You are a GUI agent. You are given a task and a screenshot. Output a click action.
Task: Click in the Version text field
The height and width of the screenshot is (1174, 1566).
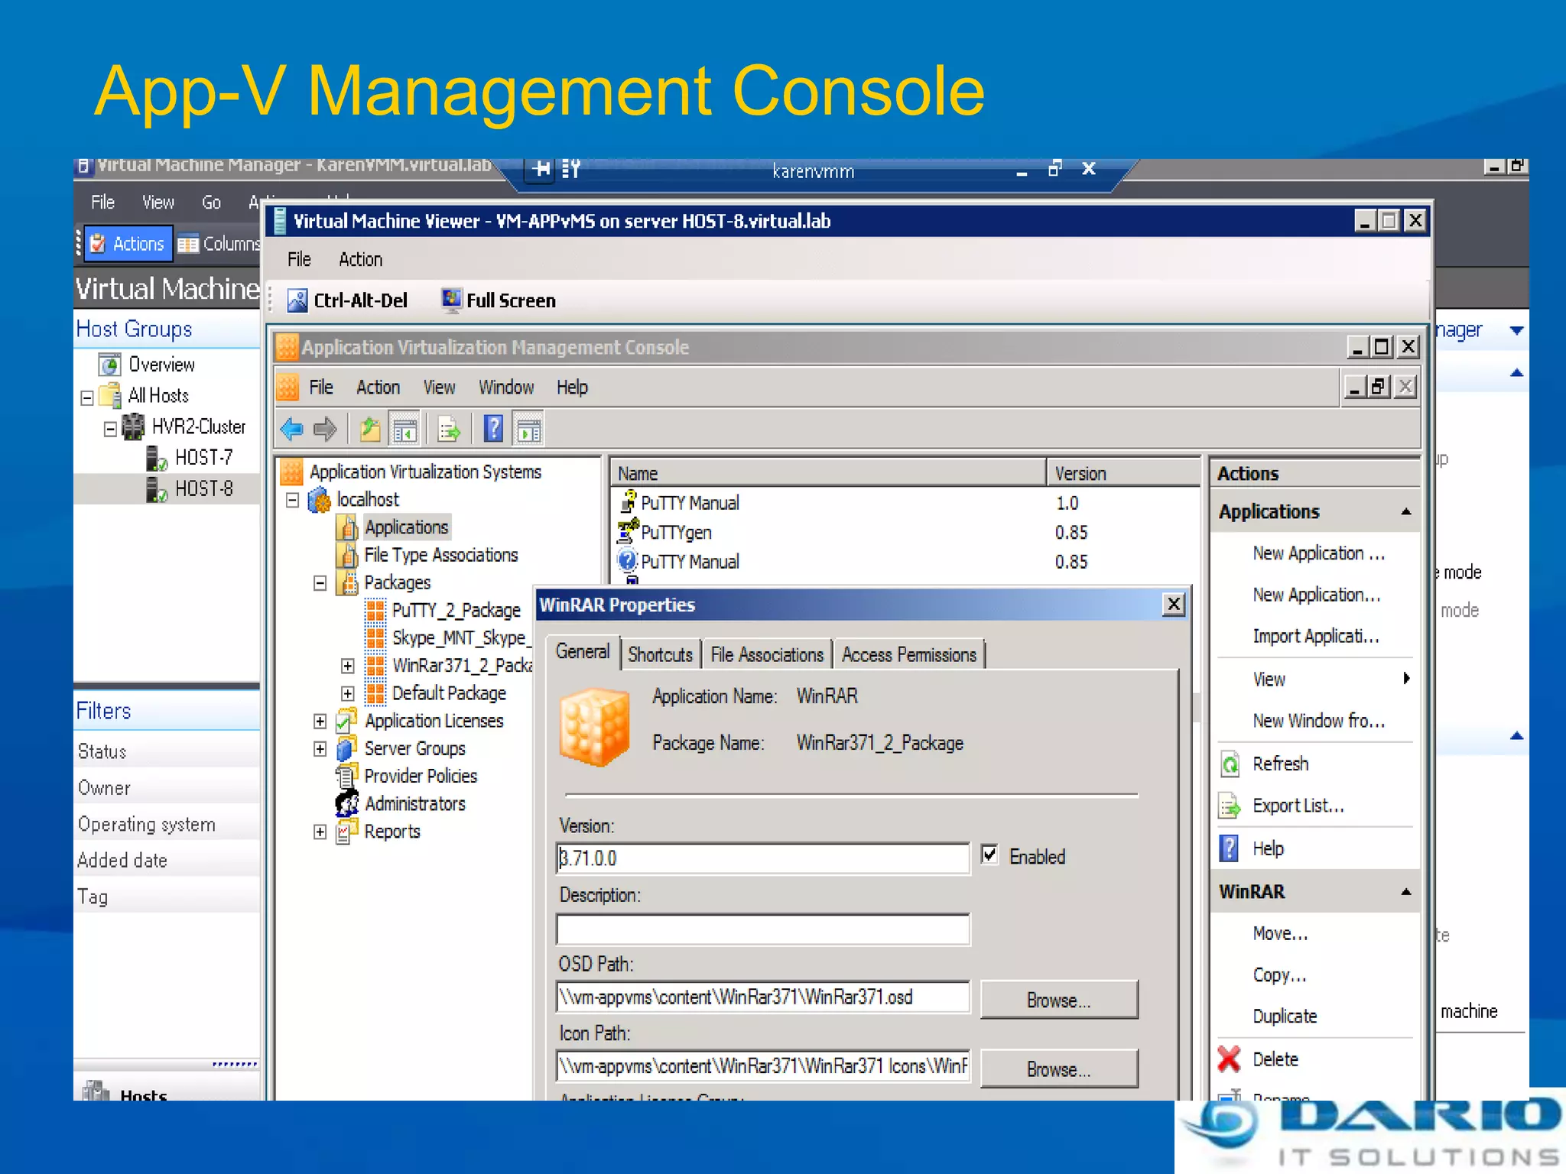[x=763, y=858]
